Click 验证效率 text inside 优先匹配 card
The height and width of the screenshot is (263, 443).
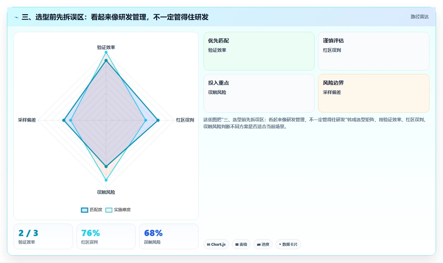[x=217, y=50]
